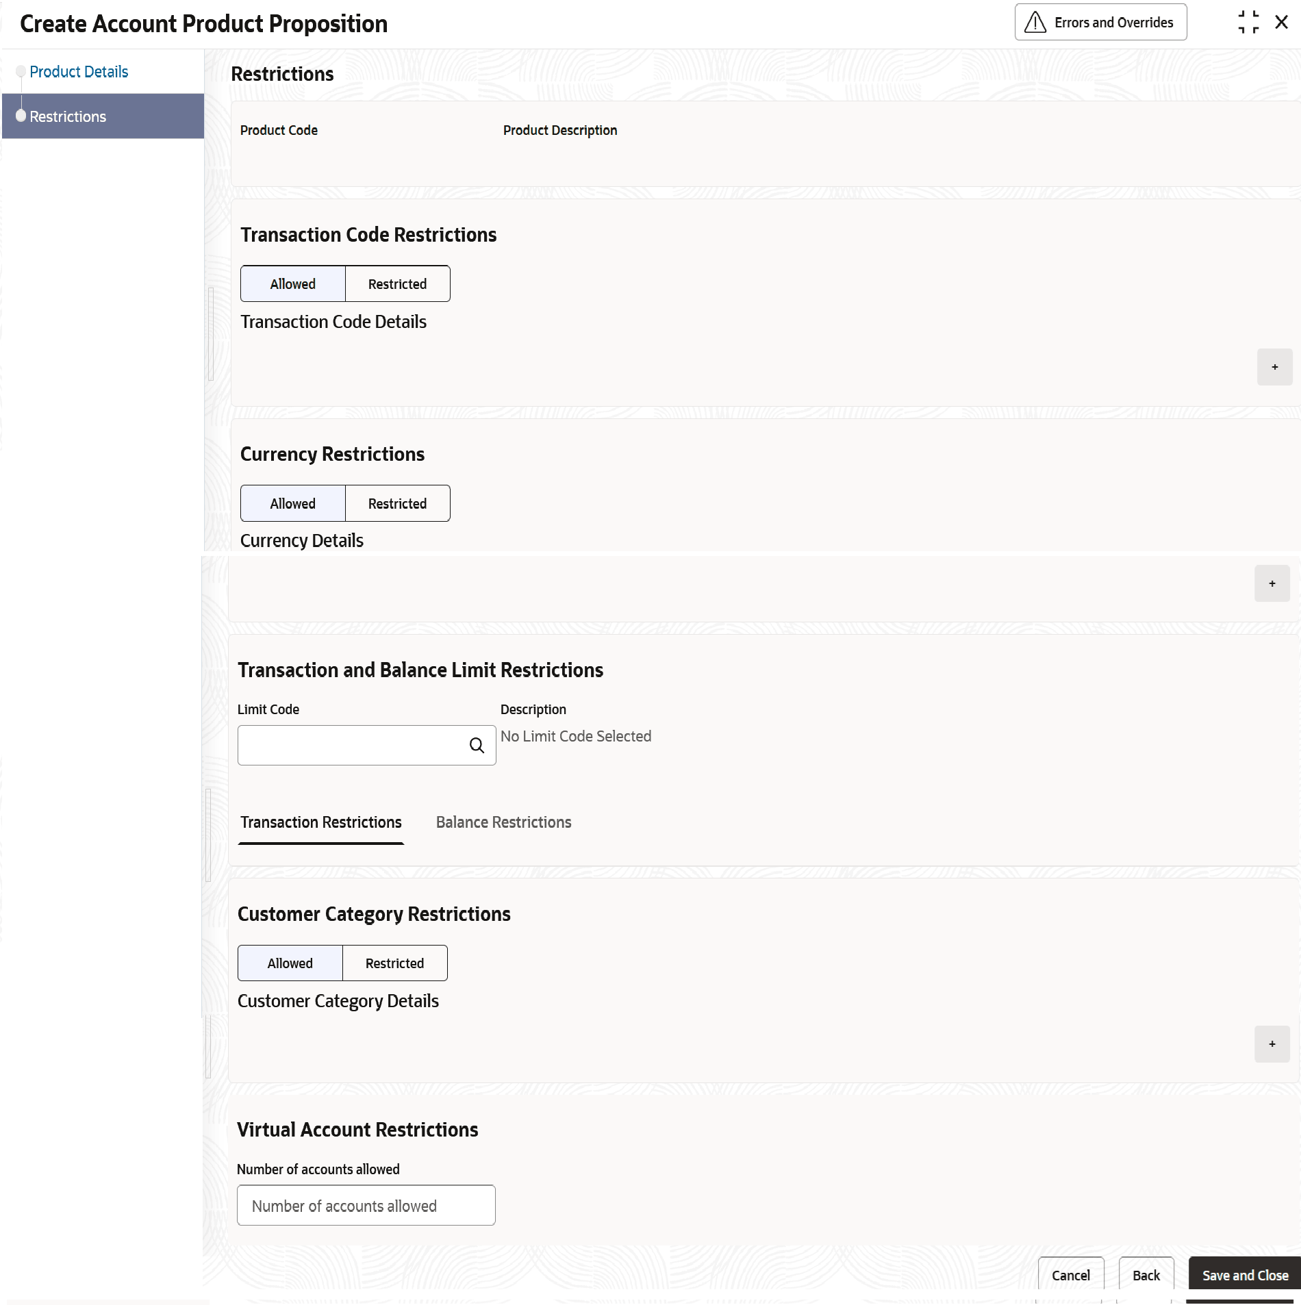Focus the Limit Code input field

point(366,745)
